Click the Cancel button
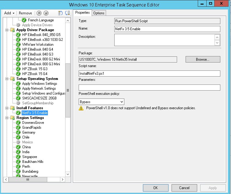Screen dimensions: 231x194 pyautogui.click(x=184, y=188)
